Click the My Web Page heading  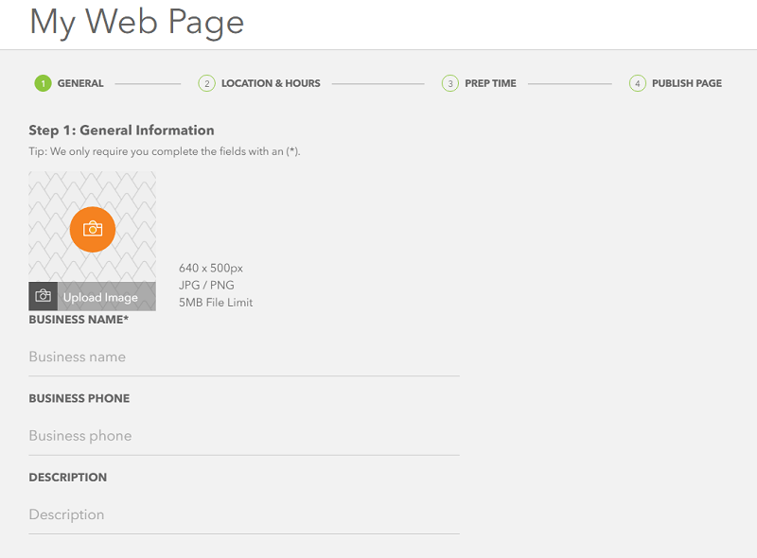136,23
